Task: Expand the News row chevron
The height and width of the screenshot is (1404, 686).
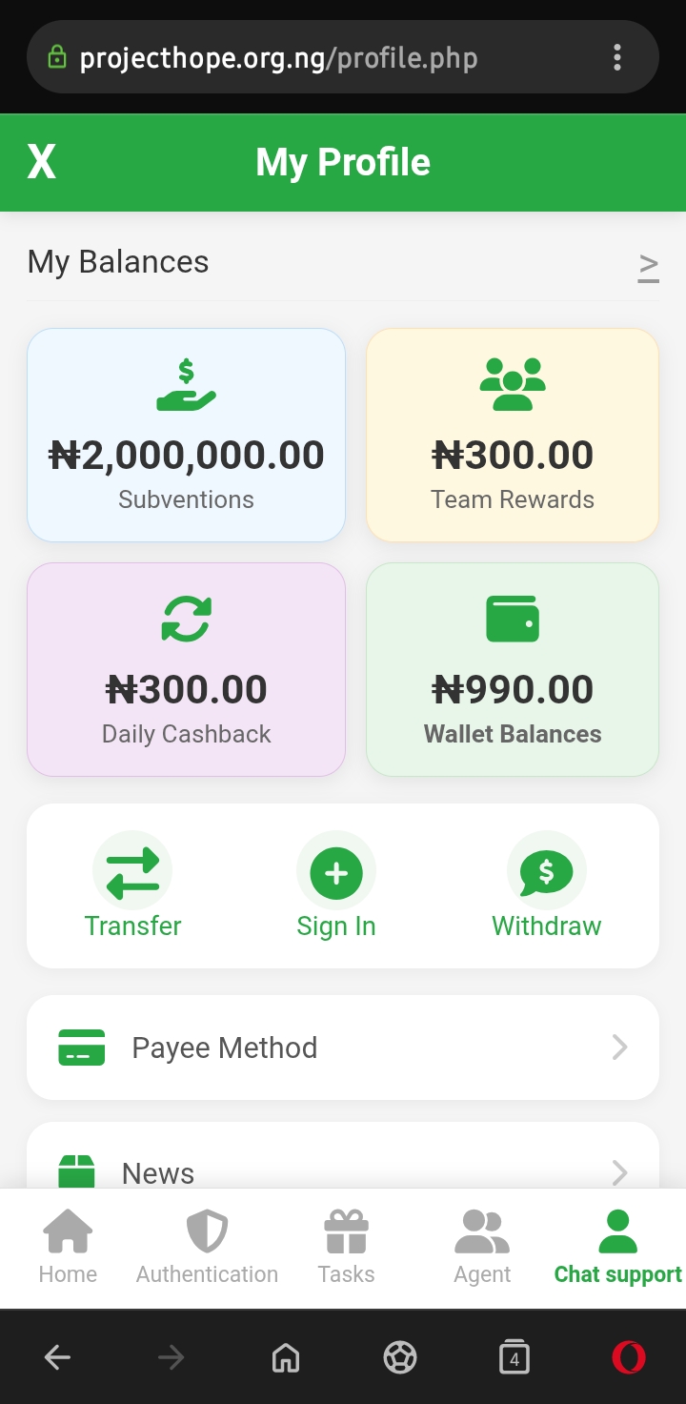Action: (x=620, y=1172)
